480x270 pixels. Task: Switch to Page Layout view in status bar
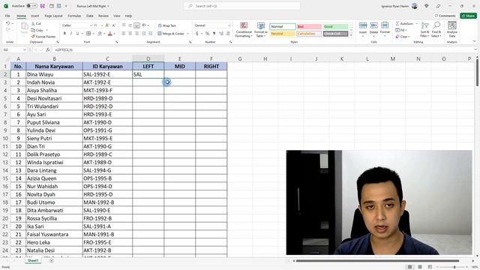[x=420, y=267]
